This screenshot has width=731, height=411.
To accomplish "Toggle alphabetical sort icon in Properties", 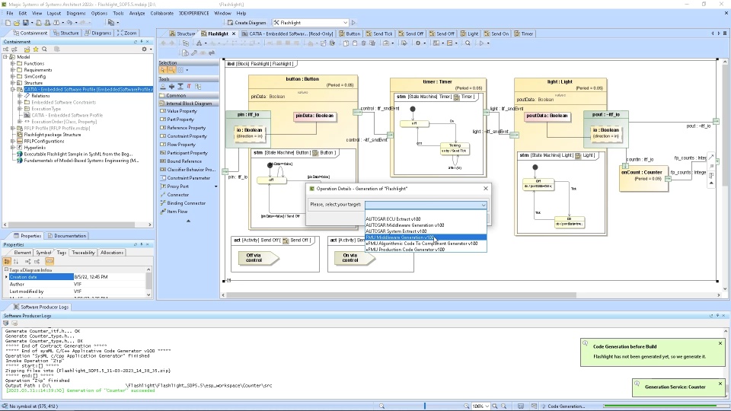I will pyautogui.click(x=16, y=261).
